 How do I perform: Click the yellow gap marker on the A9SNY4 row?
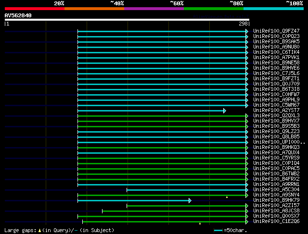point(227,197)
